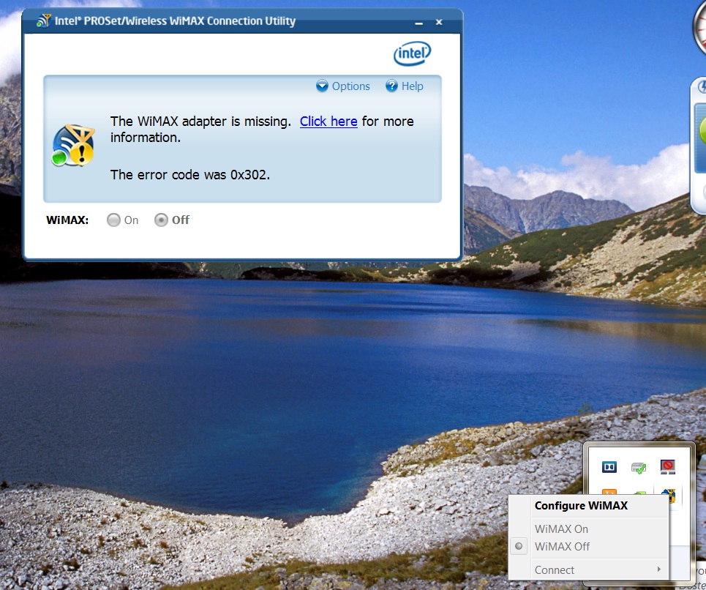This screenshot has width=706, height=590.
Task: Click the blue Help question mark icon
Action: 391,86
